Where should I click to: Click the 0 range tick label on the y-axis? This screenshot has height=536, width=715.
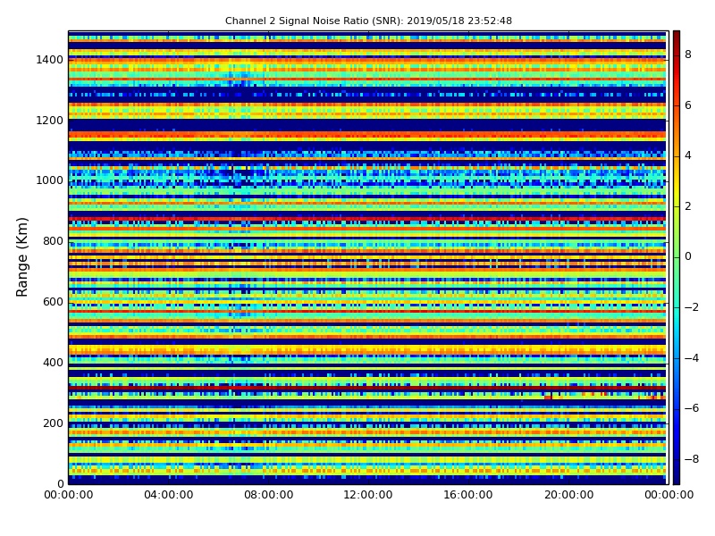point(61,483)
